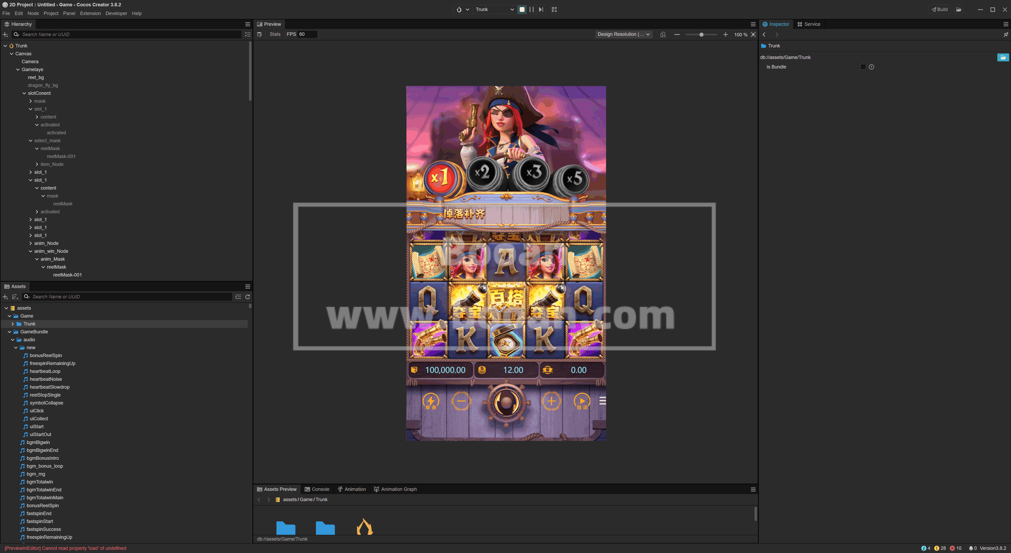Open the Trunk scene thumbnail in Assets Preview
This screenshot has width=1011, height=553.
coord(365,527)
